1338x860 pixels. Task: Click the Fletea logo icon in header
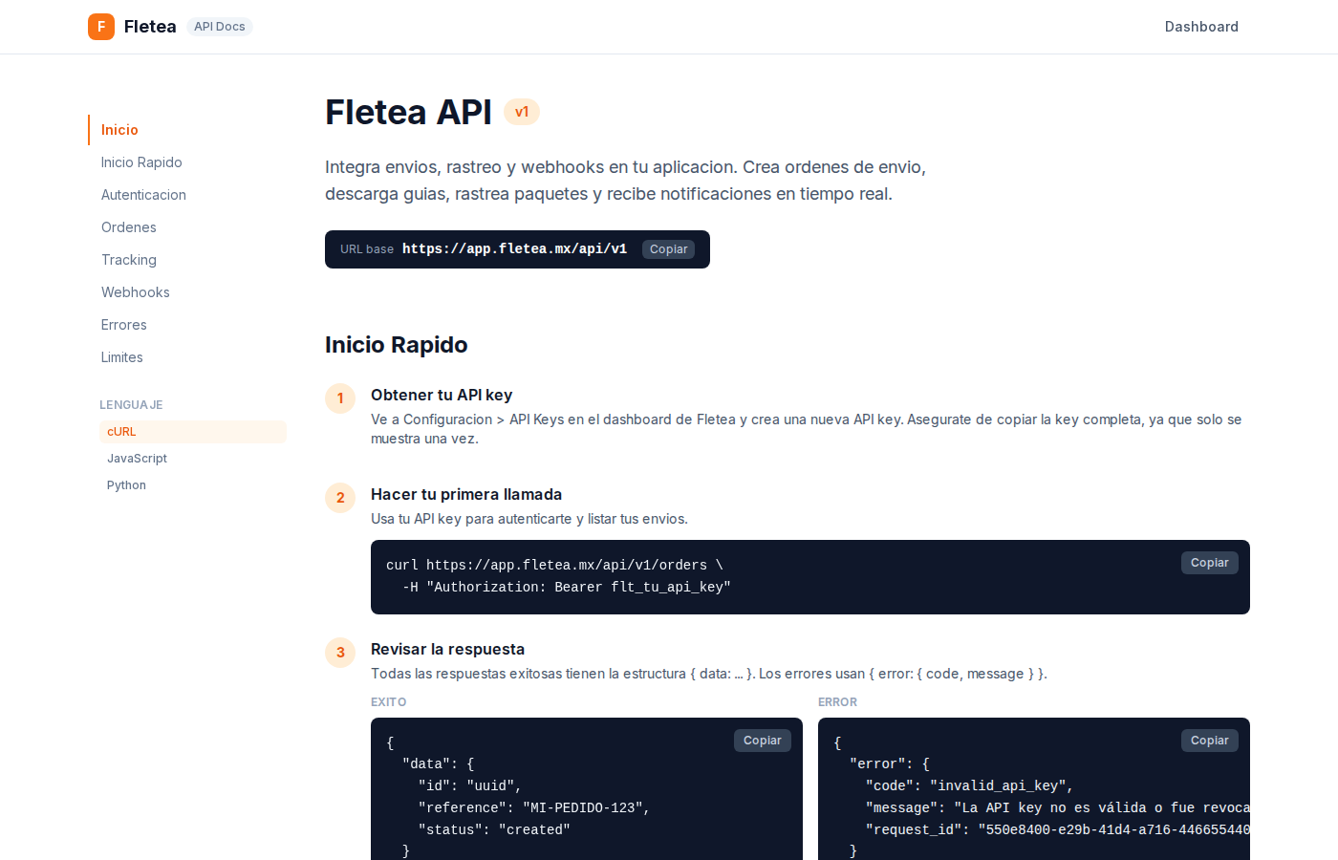click(101, 27)
